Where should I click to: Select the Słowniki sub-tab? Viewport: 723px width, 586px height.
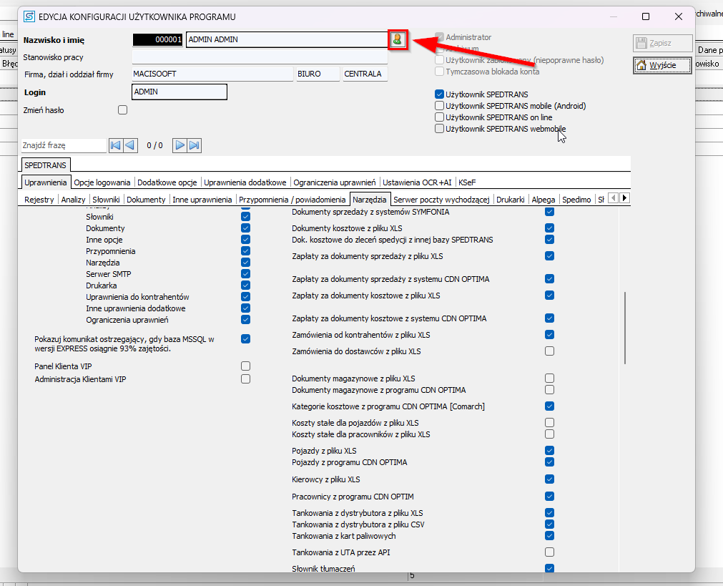coord(106,200)
